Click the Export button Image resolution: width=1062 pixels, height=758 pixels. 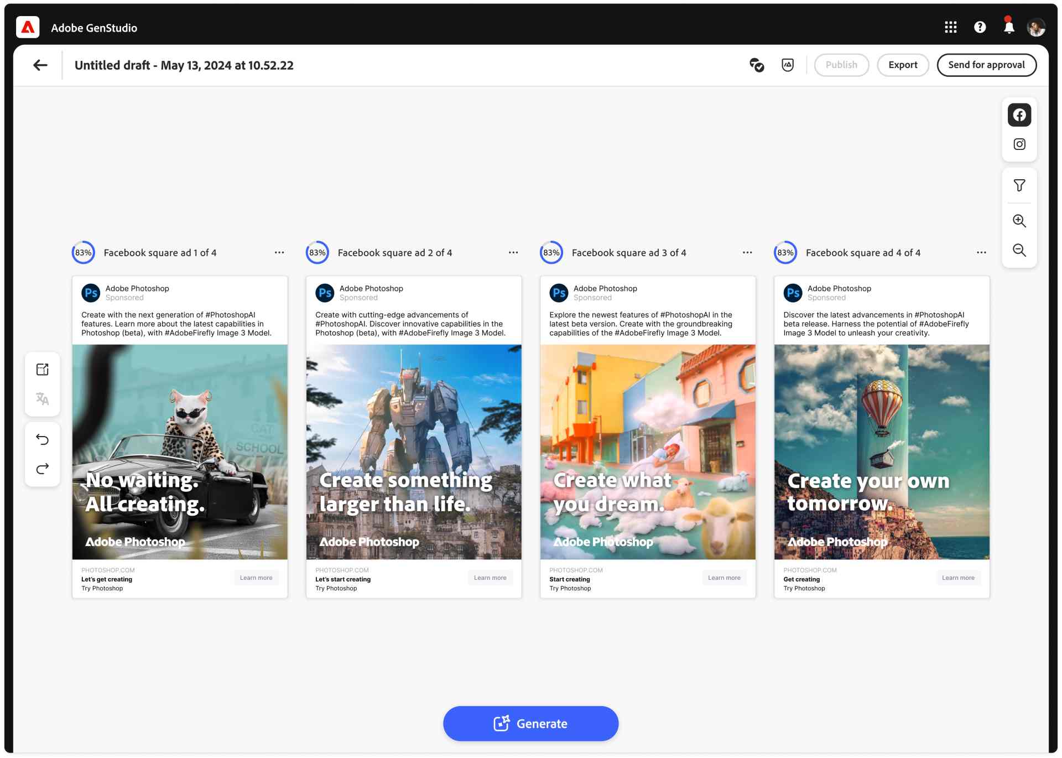point(903,65)
